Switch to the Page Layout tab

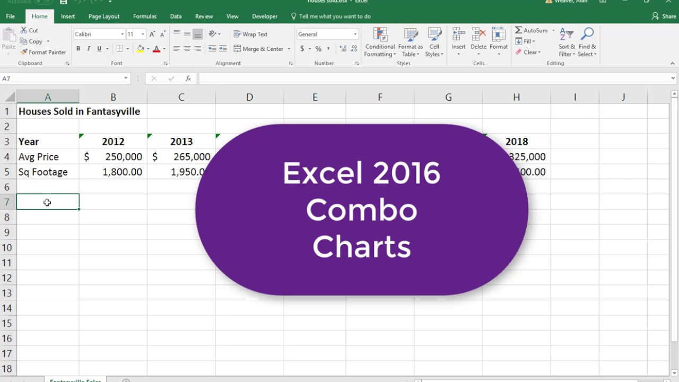[x=104, y=16]
